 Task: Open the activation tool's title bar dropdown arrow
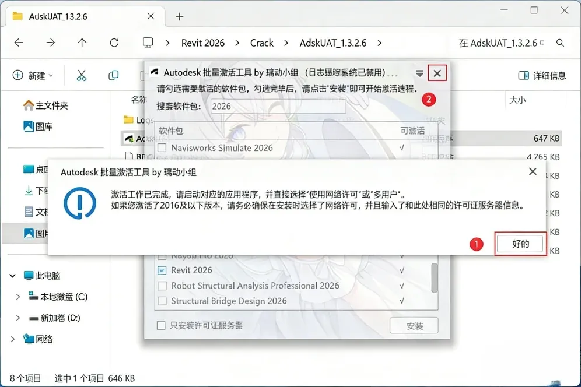(419, 73)
